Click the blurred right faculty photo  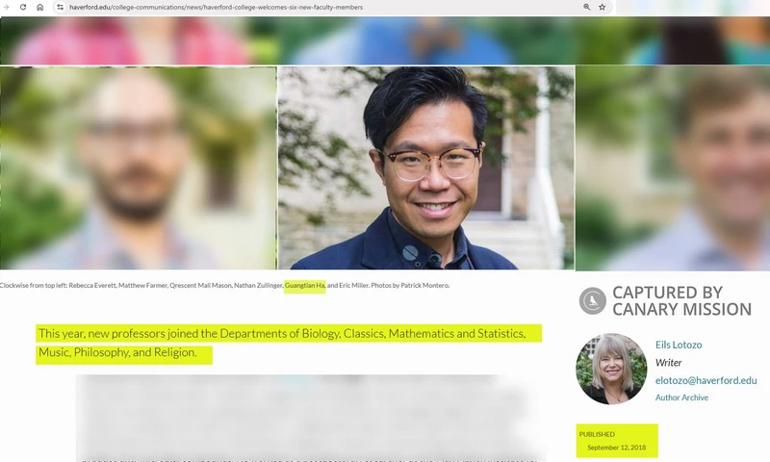[672, 167]
